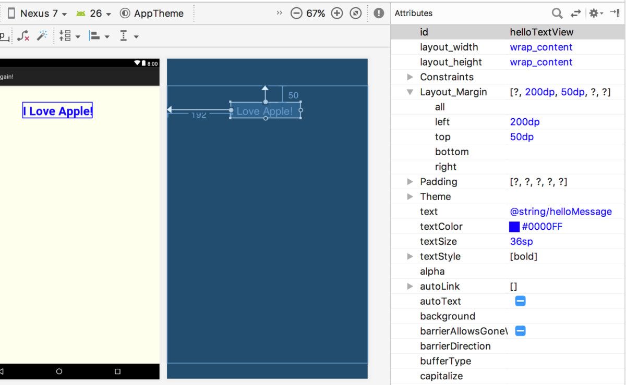The image size is (626, 385).
Task: Edit textSize 36sp value
Action: [522, 242]
